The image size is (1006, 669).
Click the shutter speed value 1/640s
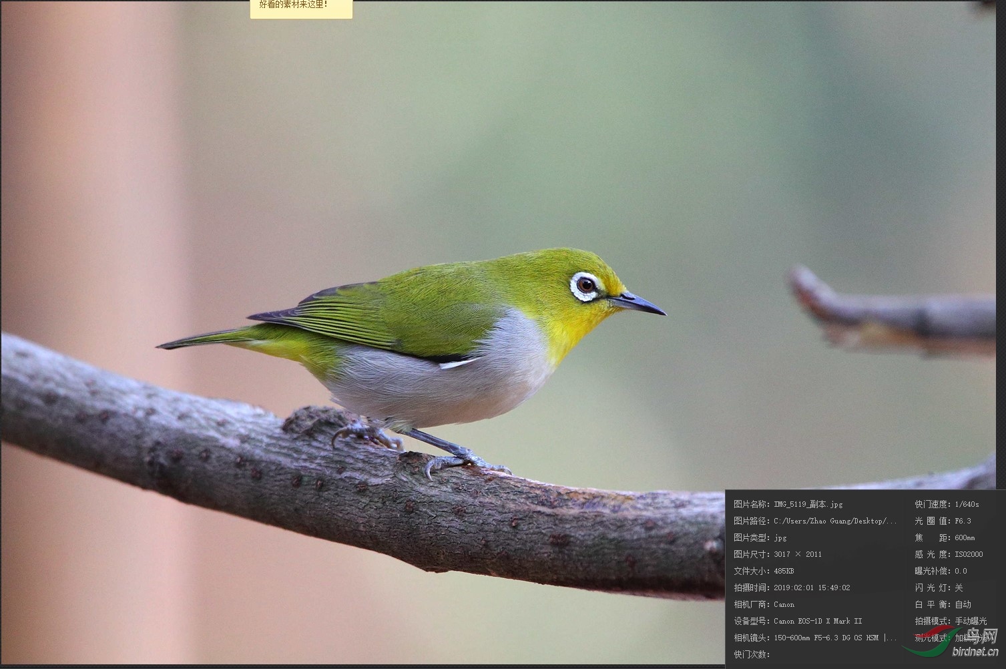click(x=965, y=504)
